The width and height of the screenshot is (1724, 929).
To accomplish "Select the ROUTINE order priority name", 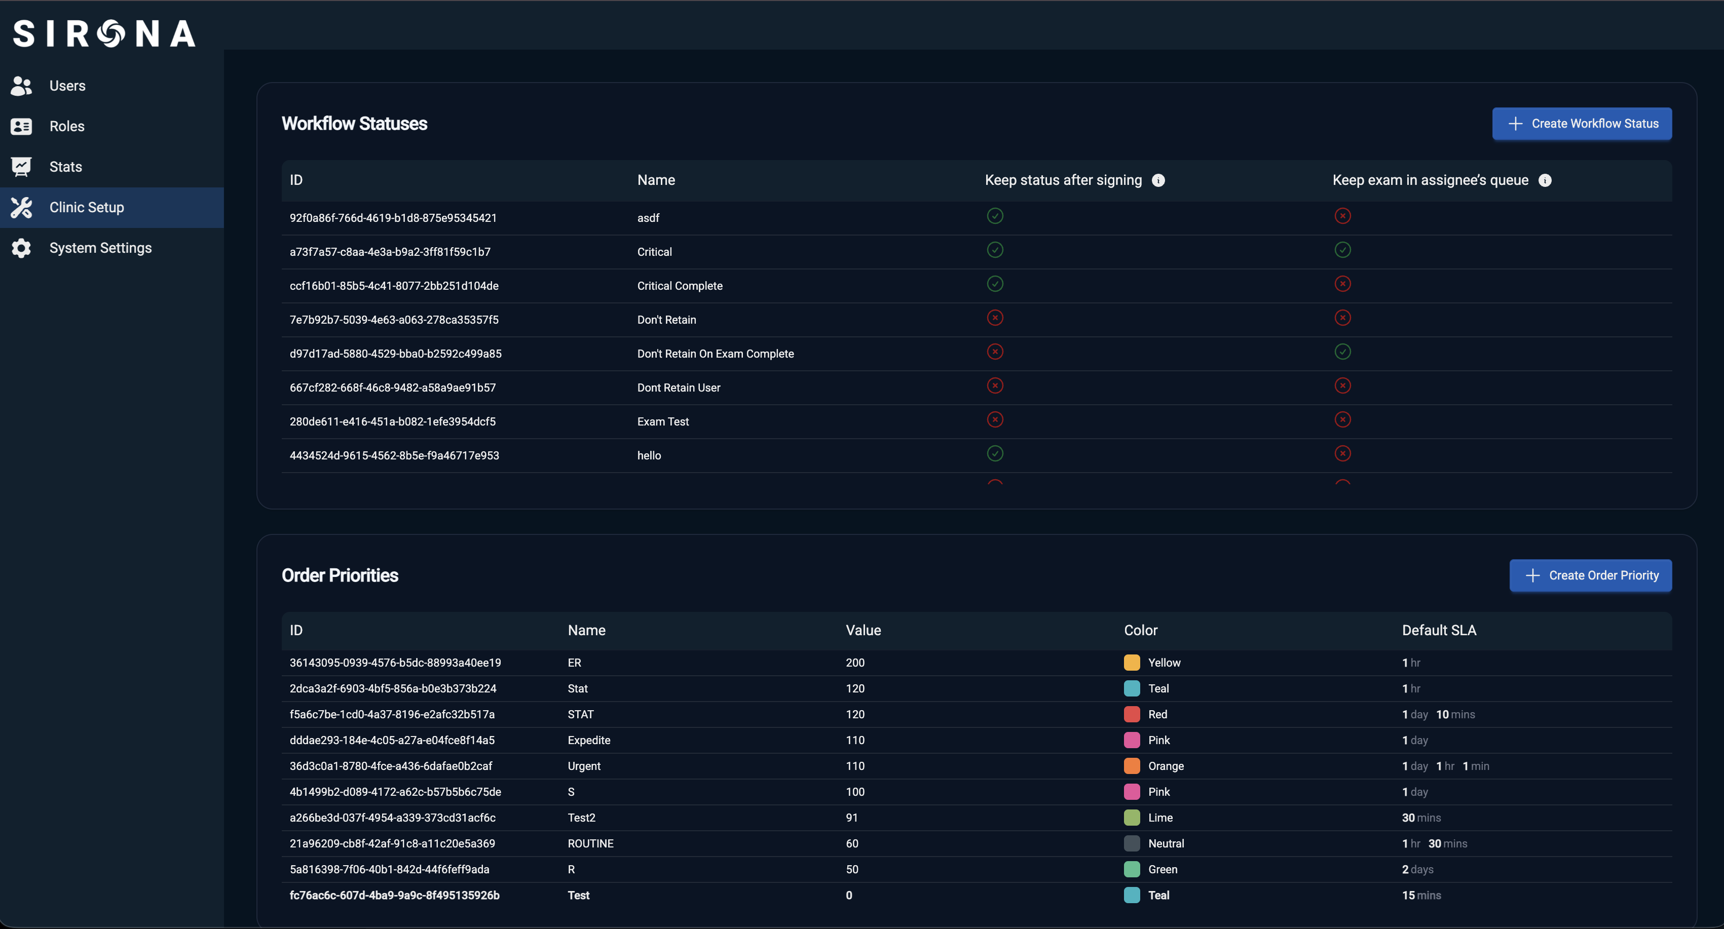I will tap(590, 844).
